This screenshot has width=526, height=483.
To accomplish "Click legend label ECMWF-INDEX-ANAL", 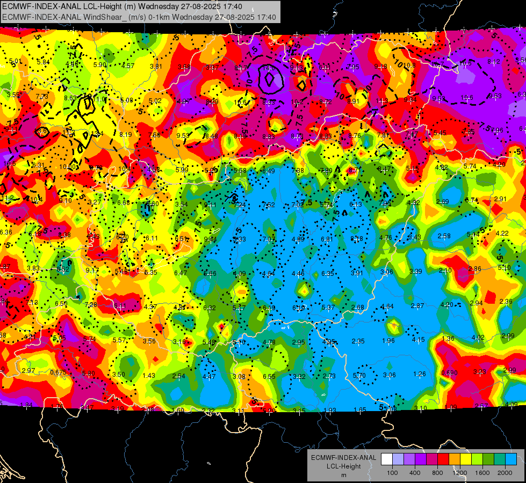I will [x=343, y=458].
